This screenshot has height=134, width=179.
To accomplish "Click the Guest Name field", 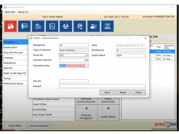I will [131, 55].
